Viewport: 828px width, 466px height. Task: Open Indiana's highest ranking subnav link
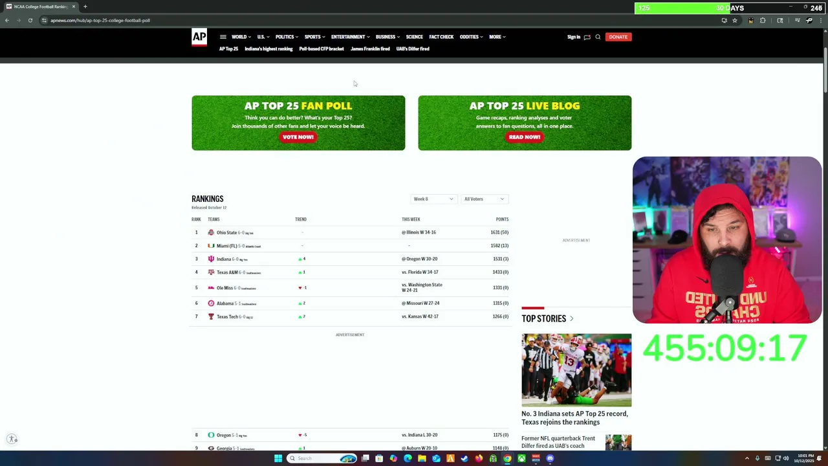[268, 49]
